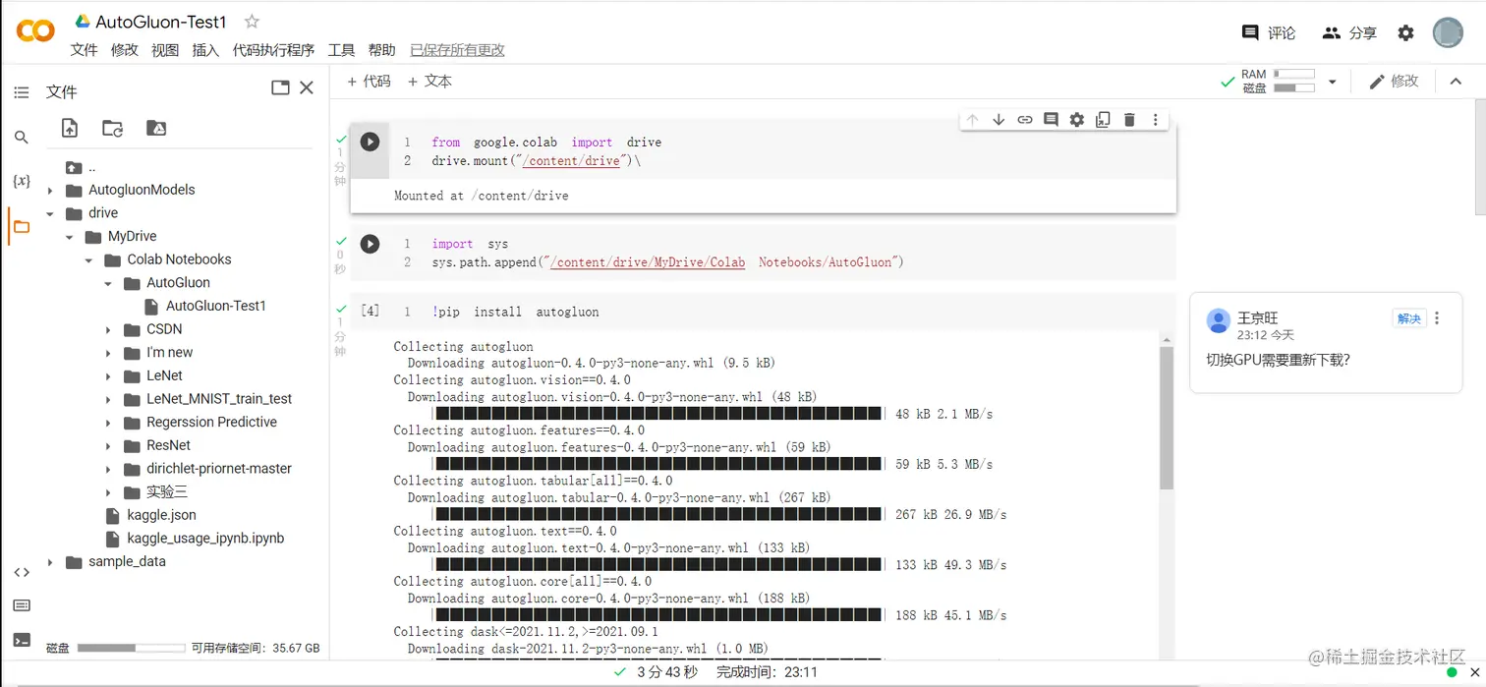Click the cell output vertical scrollbar
The image size is (1486, 687).
(x=1167, y=418)
